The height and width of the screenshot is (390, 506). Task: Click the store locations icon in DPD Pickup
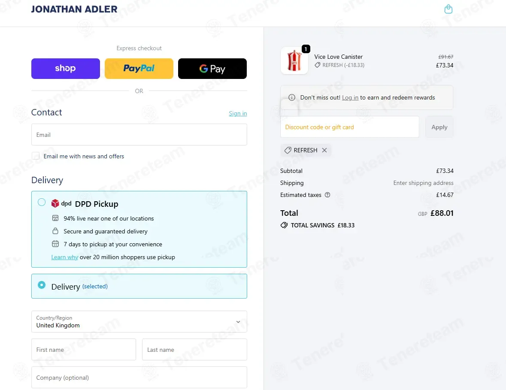(x=55, y=218)
